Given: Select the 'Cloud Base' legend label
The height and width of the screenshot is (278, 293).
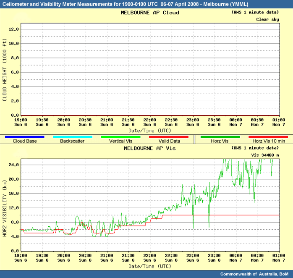Looking at the screenshot, I should pyautogui.click(x=25, y=141).
